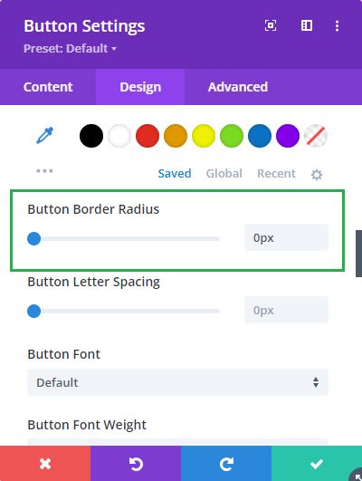Show Recent colors palette

pos(277,173)
